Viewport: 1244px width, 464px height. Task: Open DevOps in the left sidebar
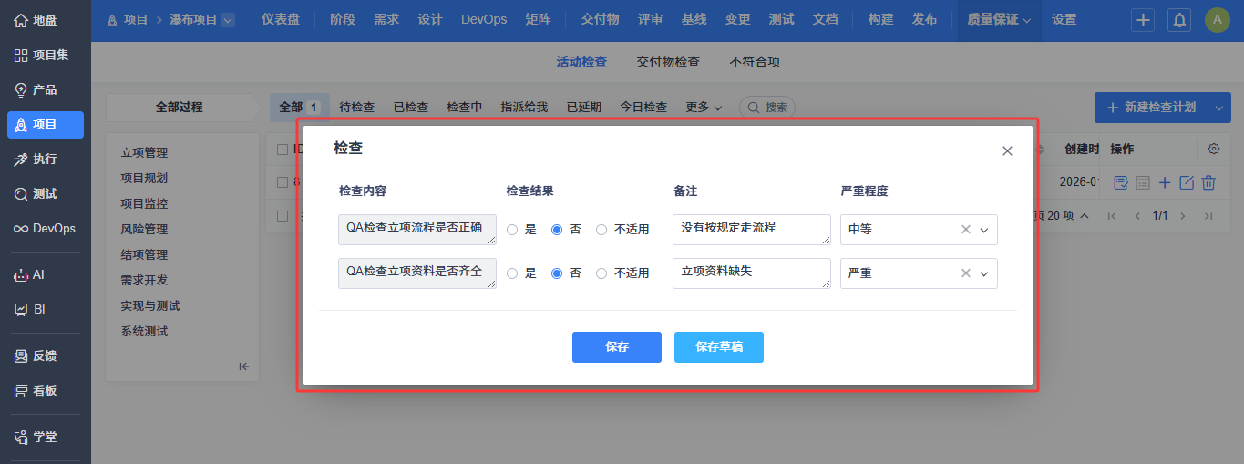tap(45, 228)
